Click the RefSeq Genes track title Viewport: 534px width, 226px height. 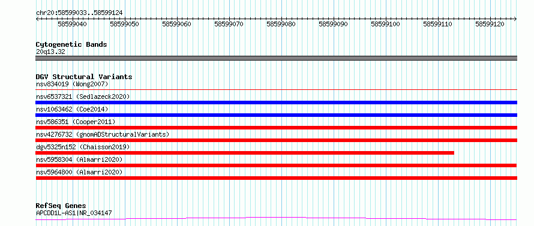[61, 206]
